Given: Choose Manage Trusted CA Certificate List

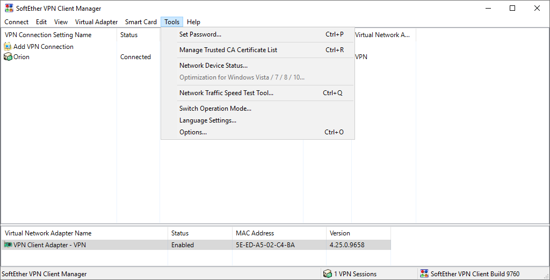Looking at the screenshot, I should pos(228,50).
